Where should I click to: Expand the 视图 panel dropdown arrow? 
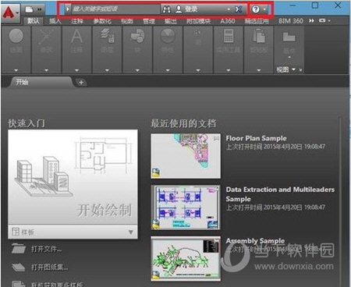point(293,69)
